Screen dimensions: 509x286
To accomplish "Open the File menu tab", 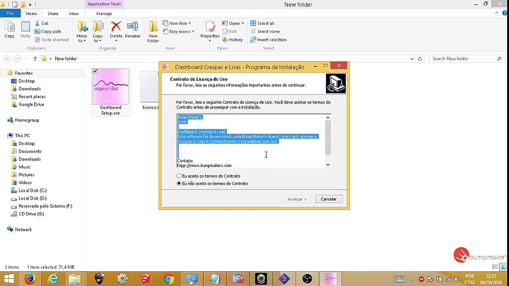I will pyautogui.click(x=10, y=14).
